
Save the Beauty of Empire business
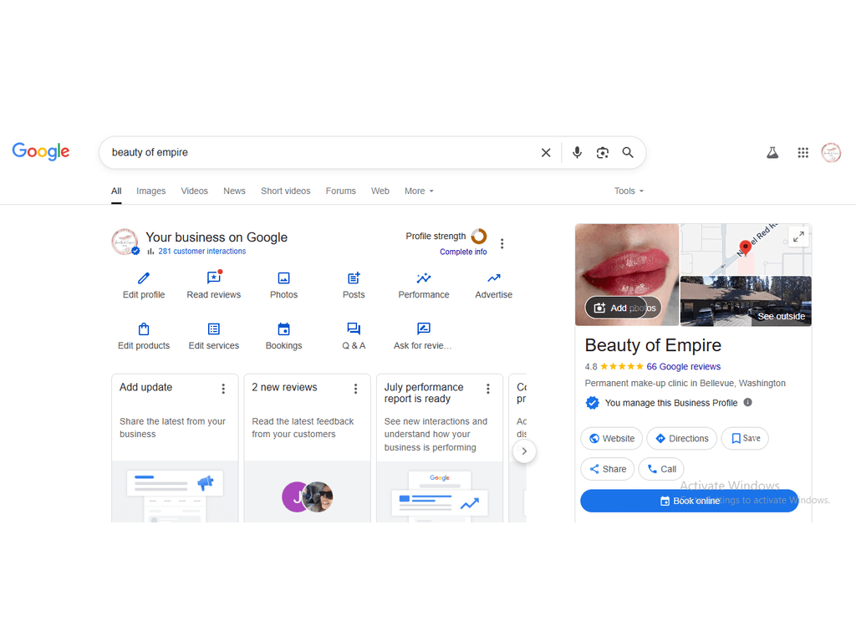point(745,438)
